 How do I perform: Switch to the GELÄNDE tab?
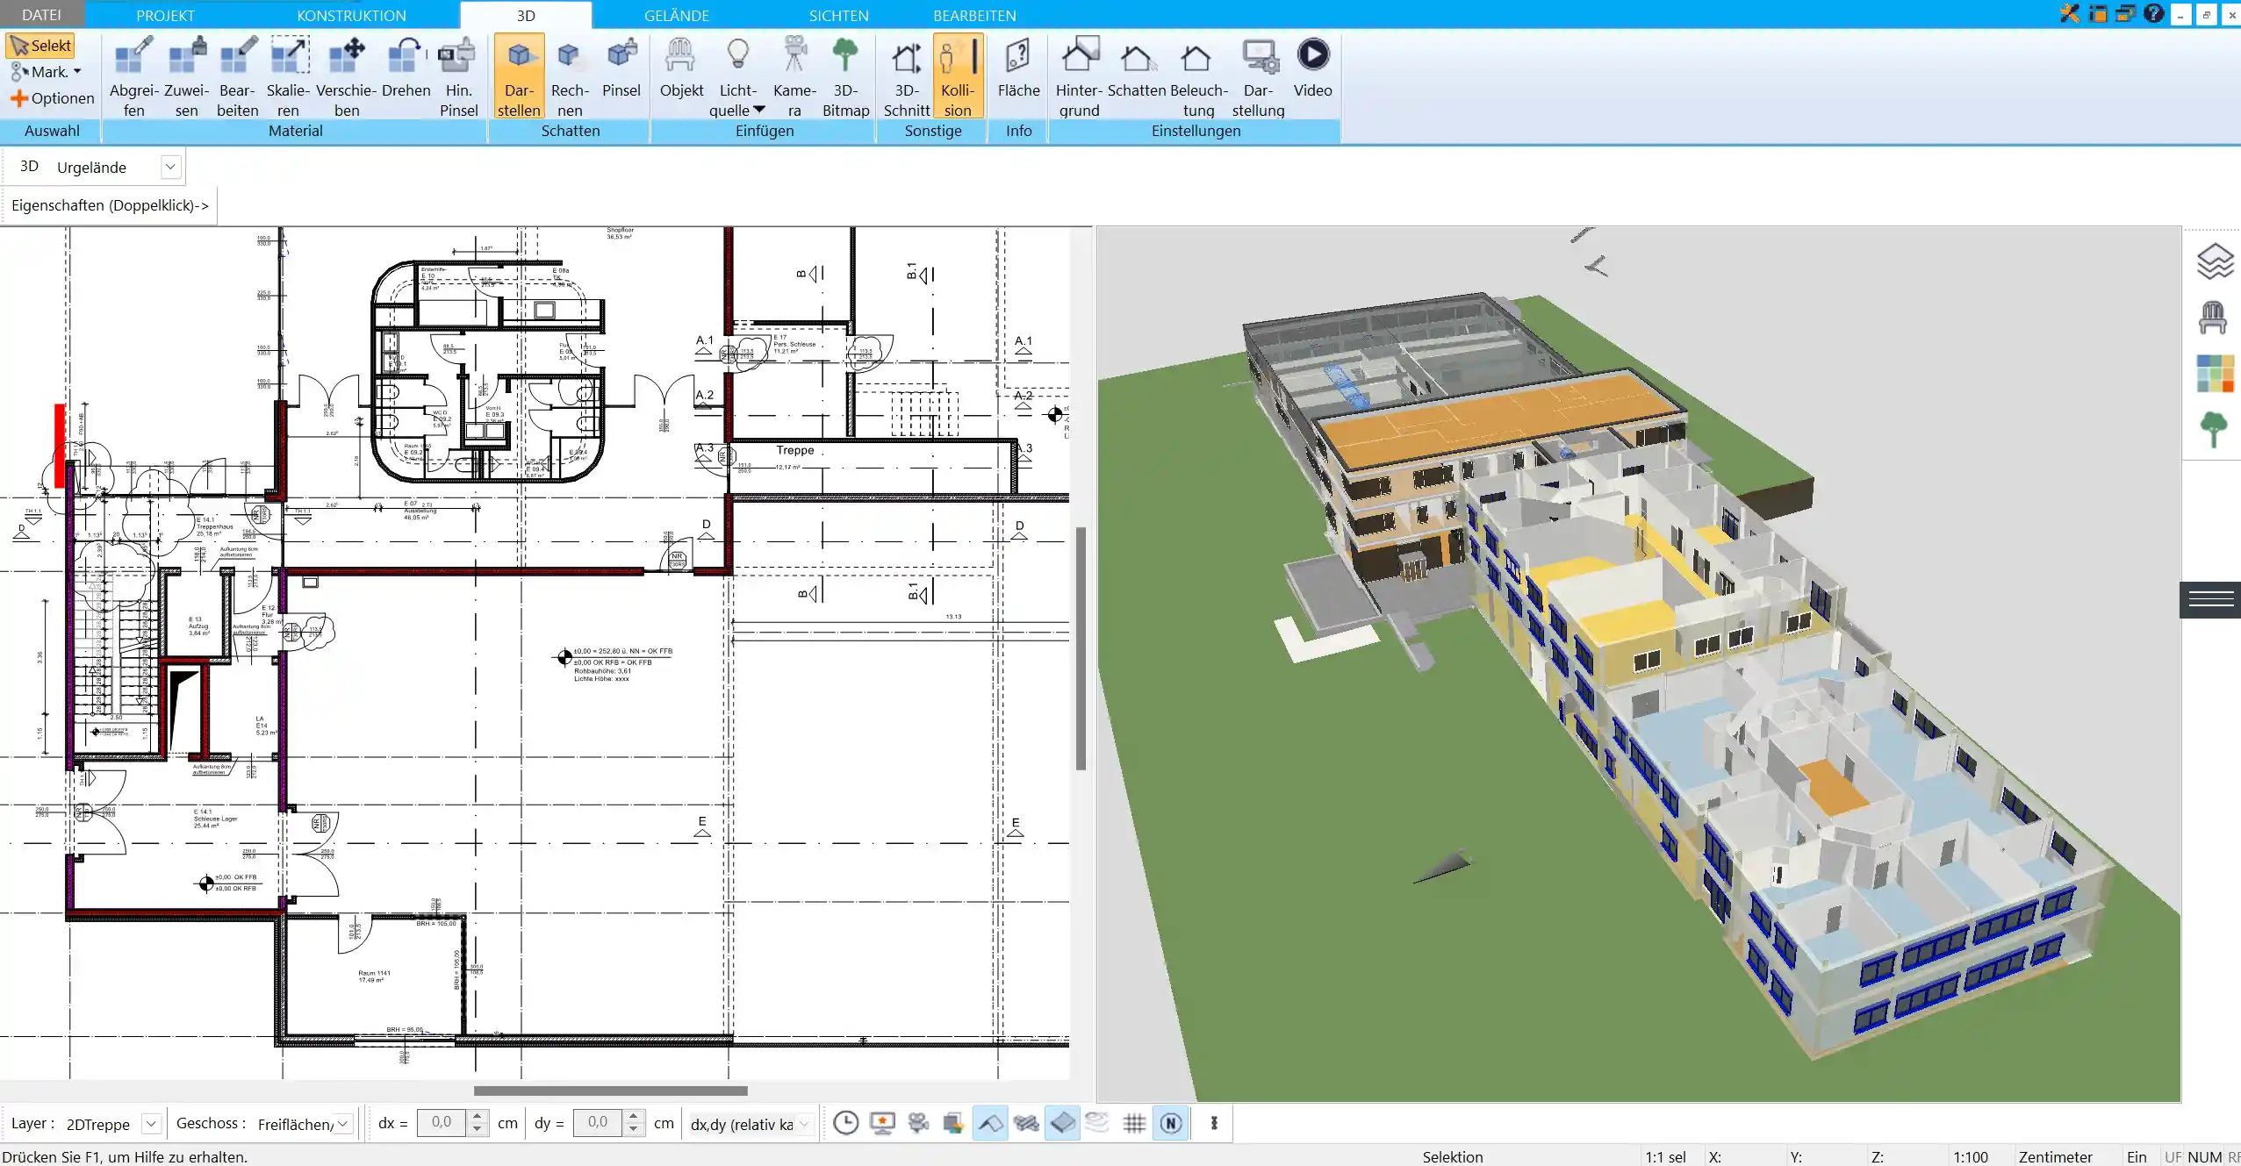click(676, 15)
